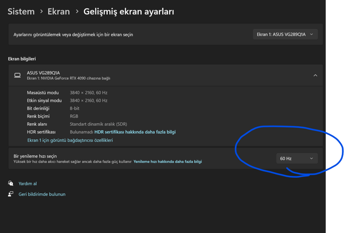Click Geri bildirimde bulunun link
Image resolution: width=344 pixels, height=233 pixels.
tap(42, 194)
